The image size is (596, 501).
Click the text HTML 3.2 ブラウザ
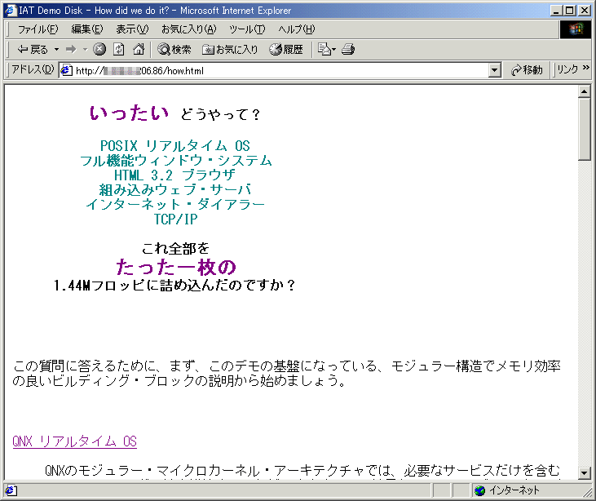(x=174, y=175)
